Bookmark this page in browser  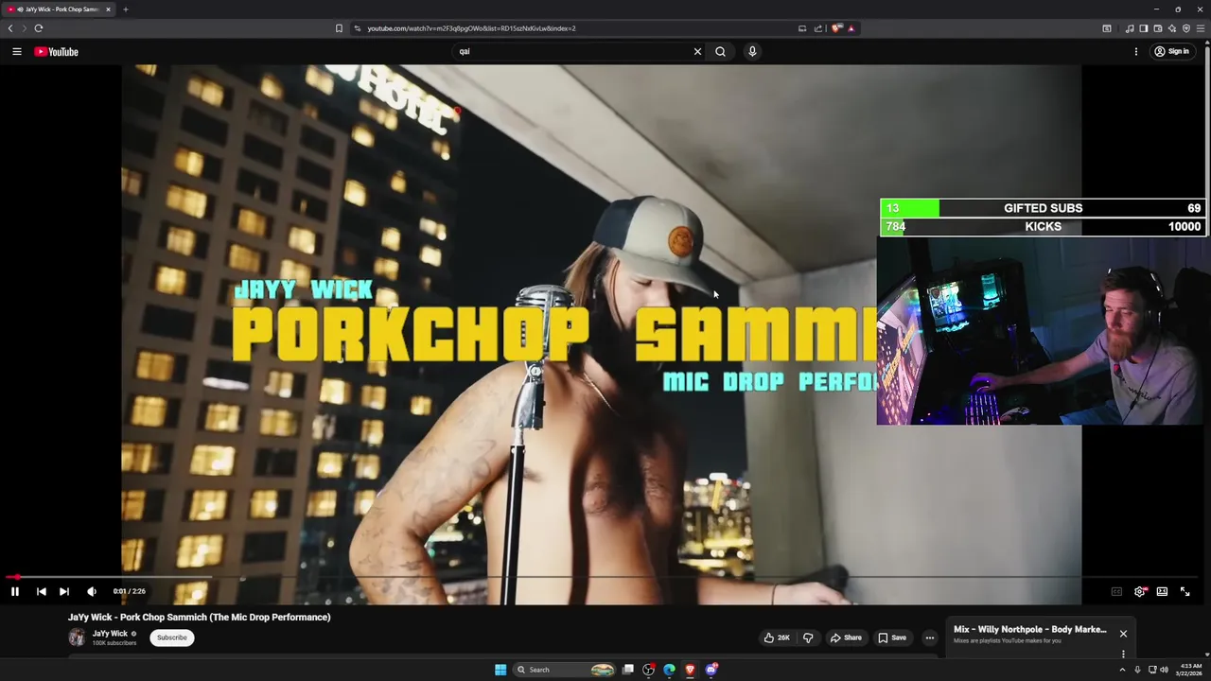pyautogui.click(x=339, y=28)
